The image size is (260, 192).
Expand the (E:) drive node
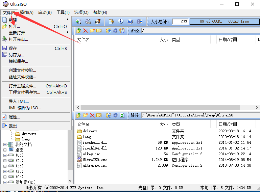point(5,166)
